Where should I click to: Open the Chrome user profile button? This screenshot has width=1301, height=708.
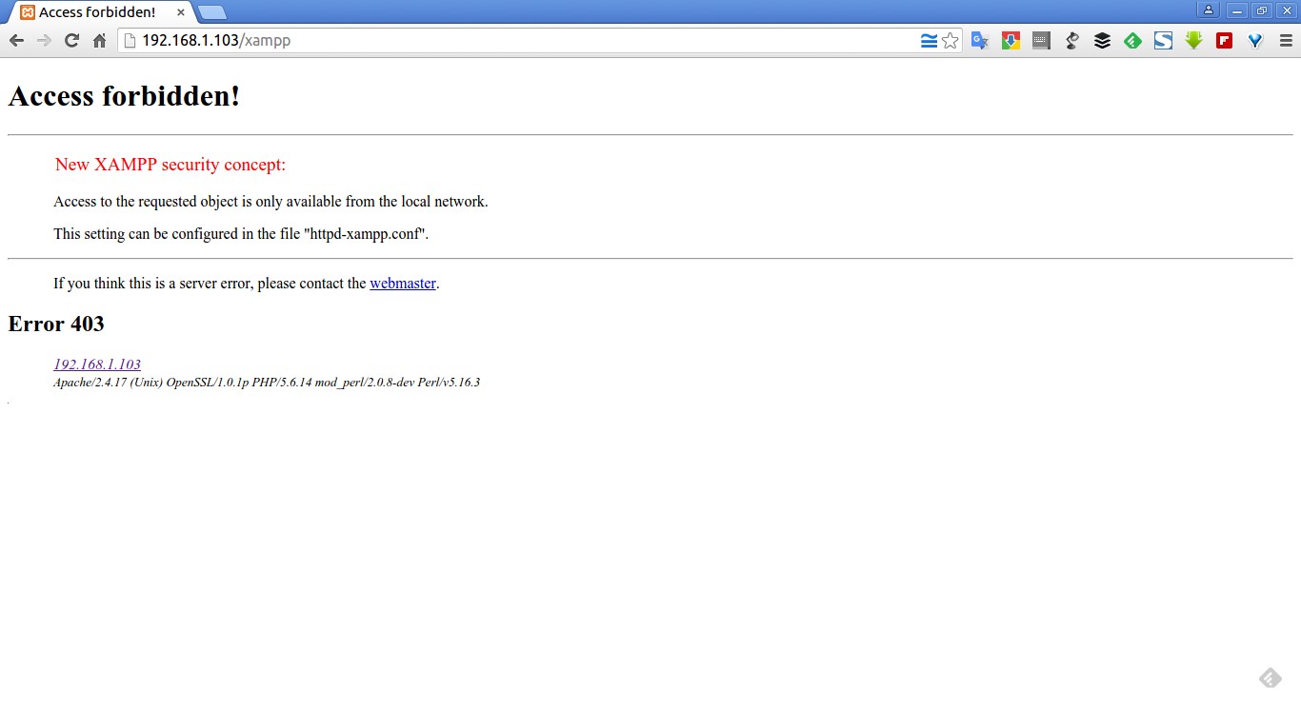(x=1209, y=10)
